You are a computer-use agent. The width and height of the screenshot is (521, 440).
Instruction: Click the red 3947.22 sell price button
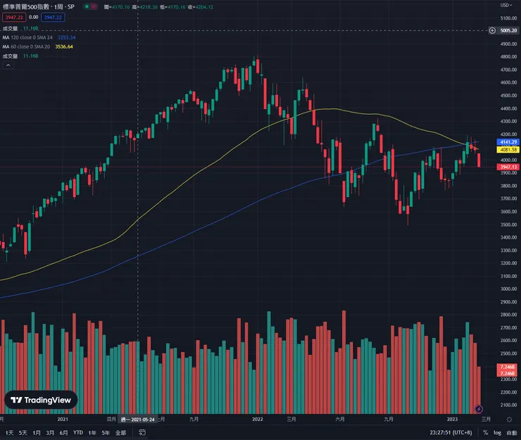click(13, 16)
